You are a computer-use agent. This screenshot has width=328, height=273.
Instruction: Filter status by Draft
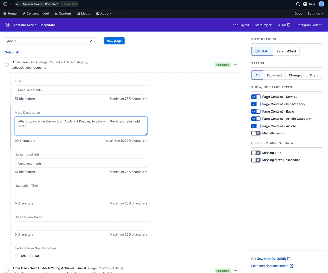(314, 75)
